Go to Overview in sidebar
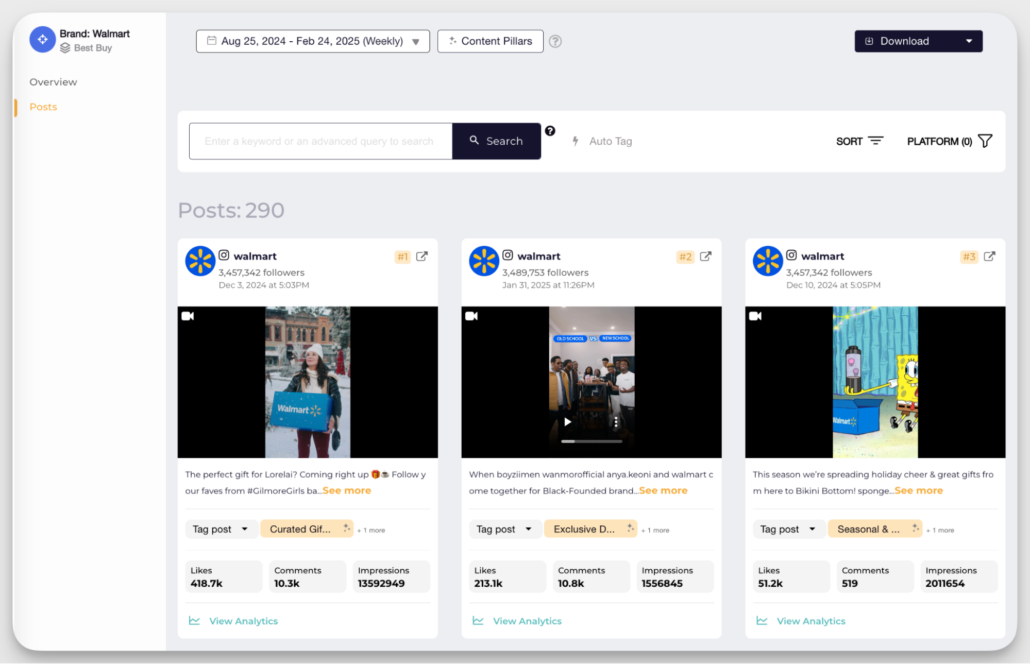The image size is (1030, 664). pyautogui.click(x=53, y=82)
